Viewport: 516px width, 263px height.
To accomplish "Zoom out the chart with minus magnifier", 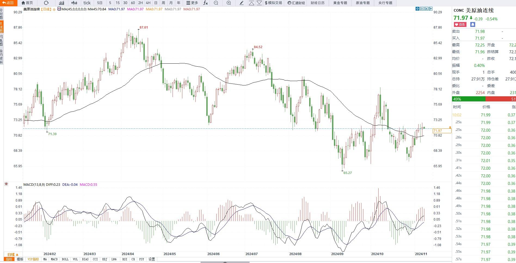I will tap(216, 3).
